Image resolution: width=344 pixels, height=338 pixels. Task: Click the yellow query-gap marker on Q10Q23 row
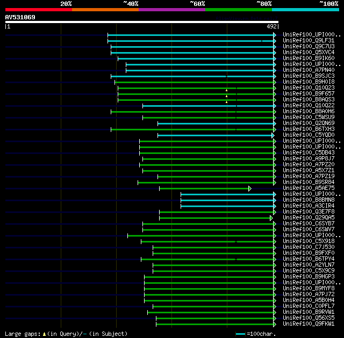click(226, 90)
